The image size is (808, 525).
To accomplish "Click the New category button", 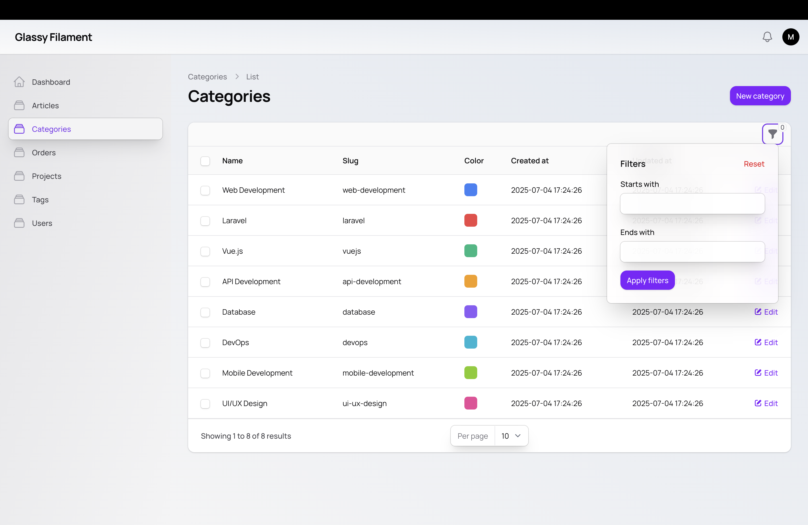I will click(x=760, y=96).
